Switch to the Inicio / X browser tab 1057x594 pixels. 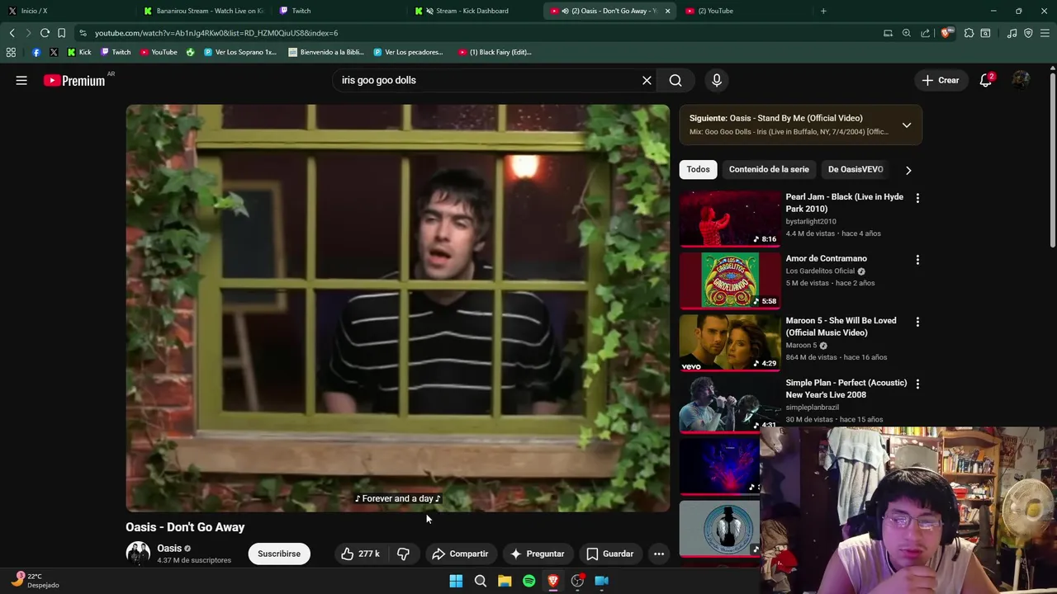click(66, 11)
